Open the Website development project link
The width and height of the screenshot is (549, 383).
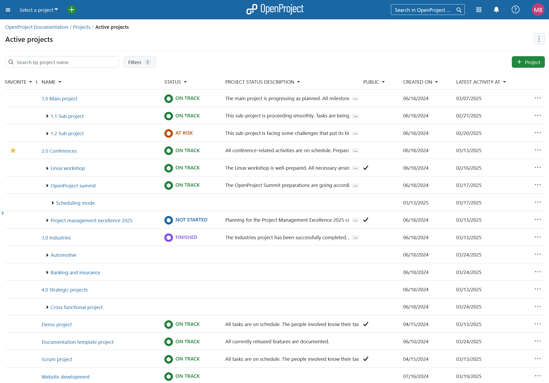point(65,376)
